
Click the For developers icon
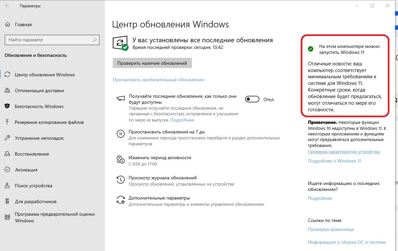click(8, 201)
